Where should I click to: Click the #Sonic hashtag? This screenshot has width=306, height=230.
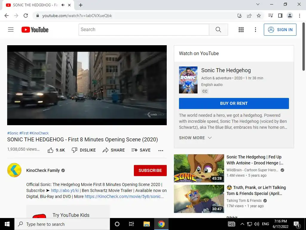[13, 133]
